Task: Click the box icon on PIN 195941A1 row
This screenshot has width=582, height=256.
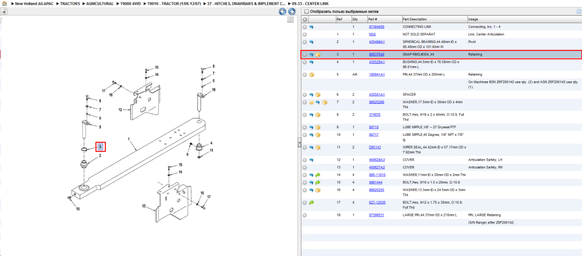Action: click(x=311, y=74)
